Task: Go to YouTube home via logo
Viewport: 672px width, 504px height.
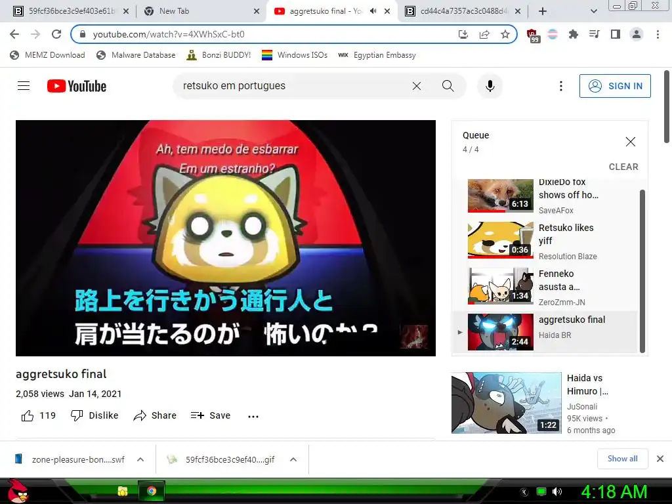Action: 77,86
